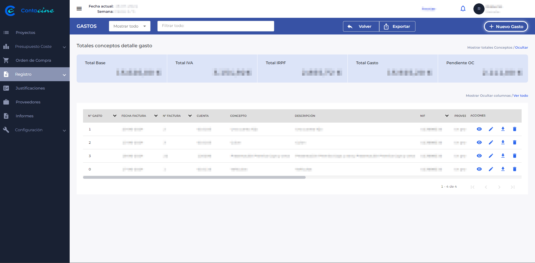Delete expense number 0
Screen dimensions: 535x263
point(514,169)
